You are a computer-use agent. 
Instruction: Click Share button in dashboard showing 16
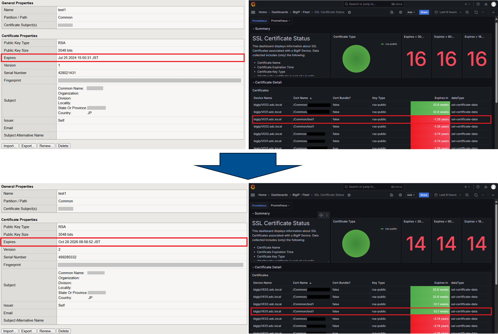(424, 12)
